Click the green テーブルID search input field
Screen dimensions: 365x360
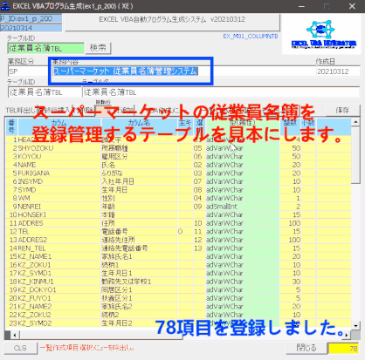coord(45,48)
